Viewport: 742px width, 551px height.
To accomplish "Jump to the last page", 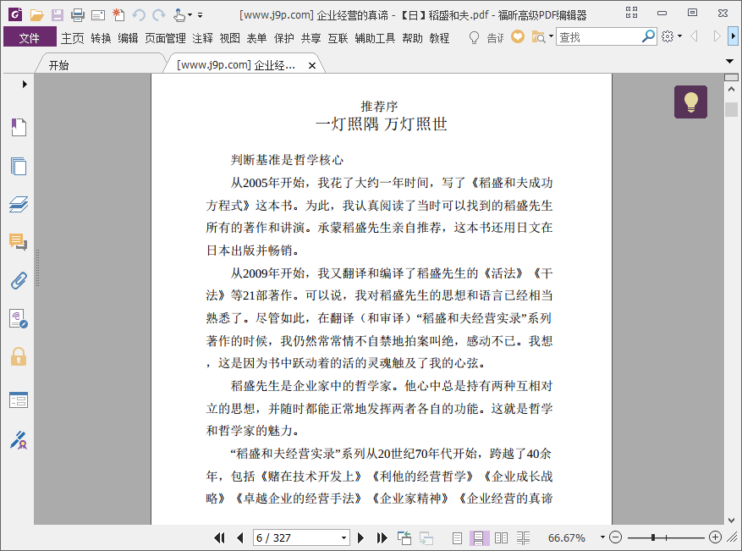I will pyautogui.click(x=382, y=537).
